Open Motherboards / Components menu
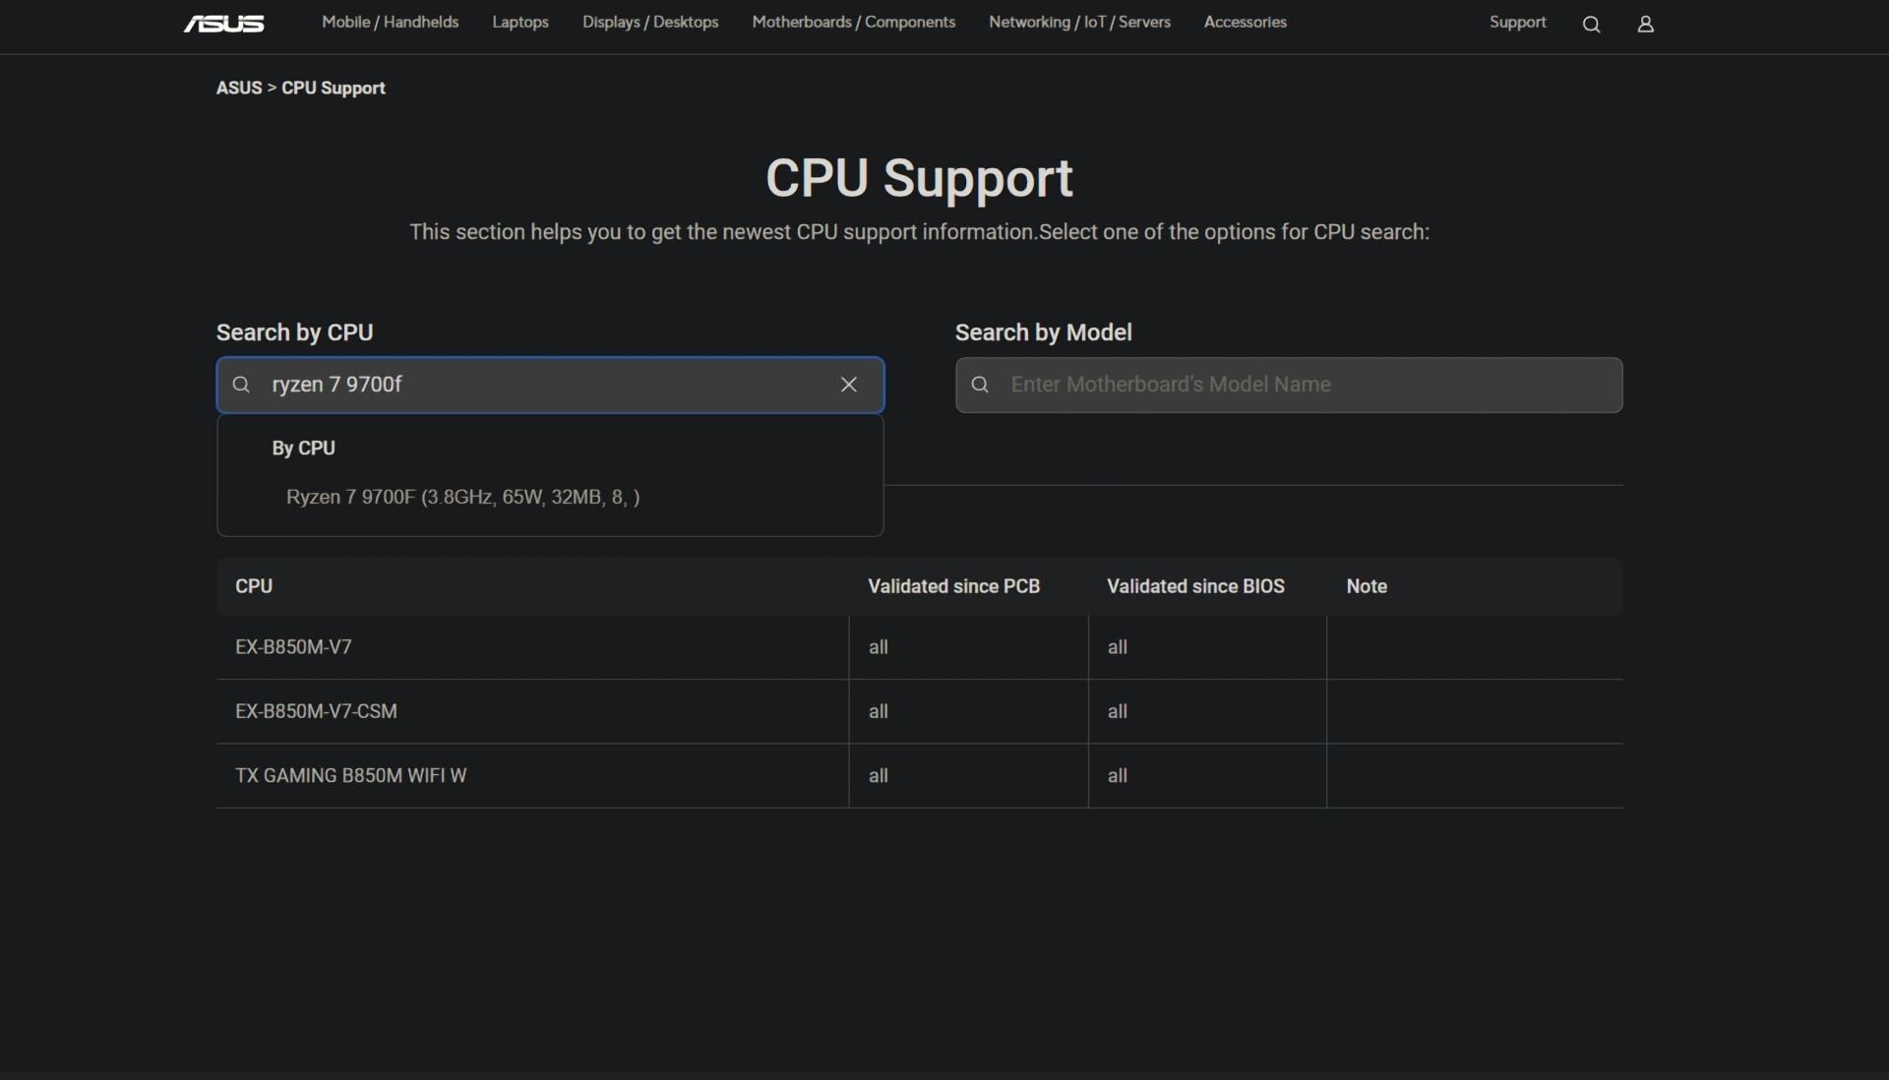 (854, 22)
